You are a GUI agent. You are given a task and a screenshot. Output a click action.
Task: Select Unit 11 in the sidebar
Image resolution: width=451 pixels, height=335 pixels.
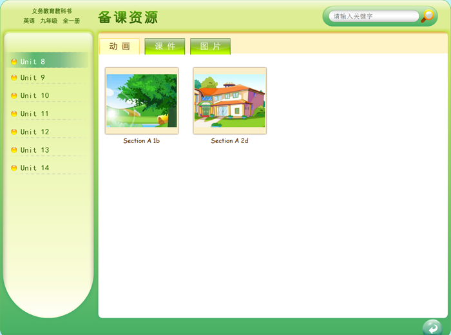(48, 113)
